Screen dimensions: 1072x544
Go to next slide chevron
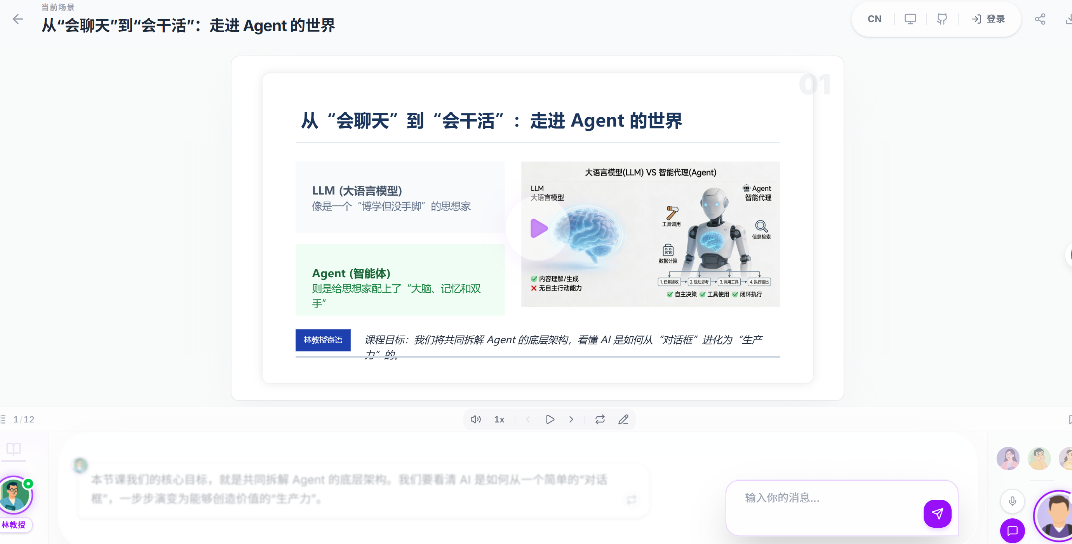(571, 419)
